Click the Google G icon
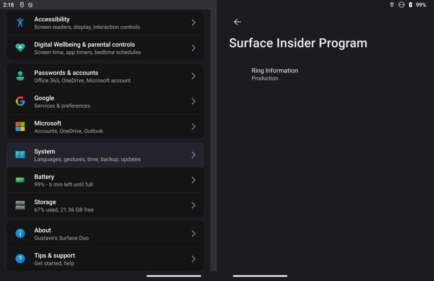 [20, 101]
